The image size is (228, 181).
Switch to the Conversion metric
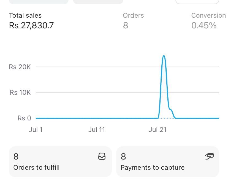(208, 21)
